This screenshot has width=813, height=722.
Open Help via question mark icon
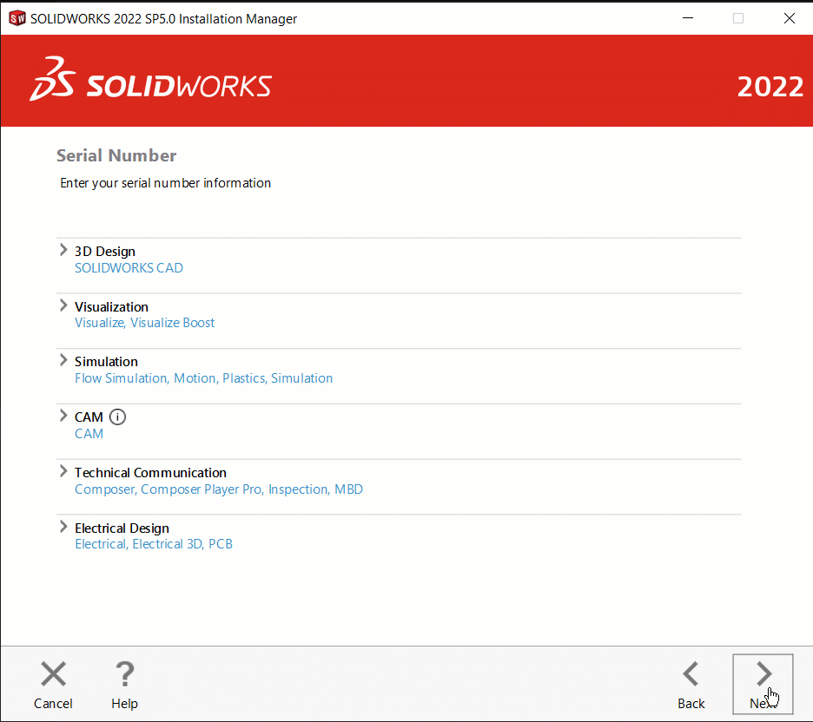click(x=124, y=673)
